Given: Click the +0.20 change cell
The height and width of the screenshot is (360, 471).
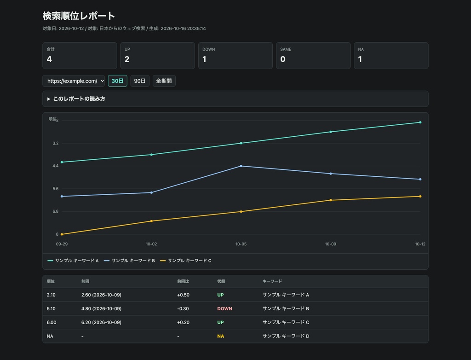Looking at the screenshot, I should point(183,322).
